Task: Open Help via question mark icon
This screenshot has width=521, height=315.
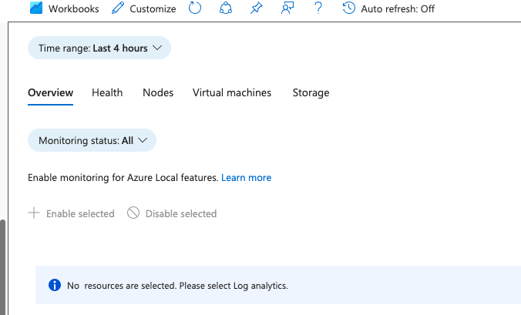Action: pyautogui.click(x=318, y=8)
